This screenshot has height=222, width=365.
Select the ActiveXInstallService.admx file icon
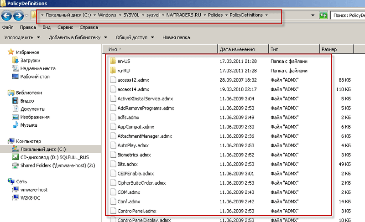point(113,98)
